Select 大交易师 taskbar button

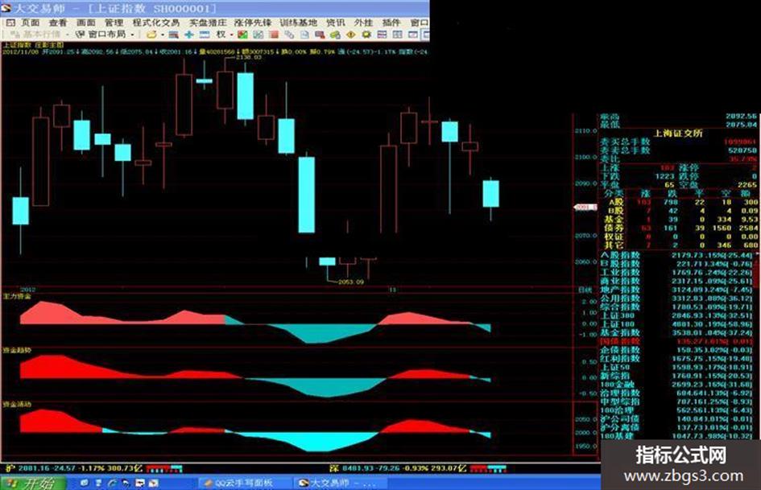coord(340,484)
